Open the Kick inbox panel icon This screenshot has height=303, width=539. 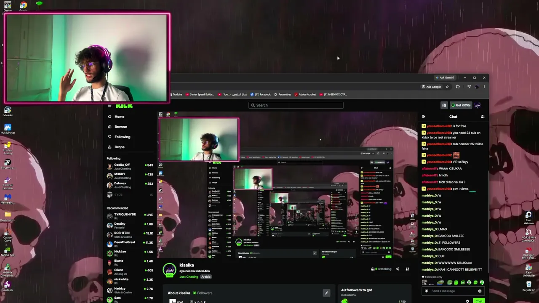coord(444,105)
